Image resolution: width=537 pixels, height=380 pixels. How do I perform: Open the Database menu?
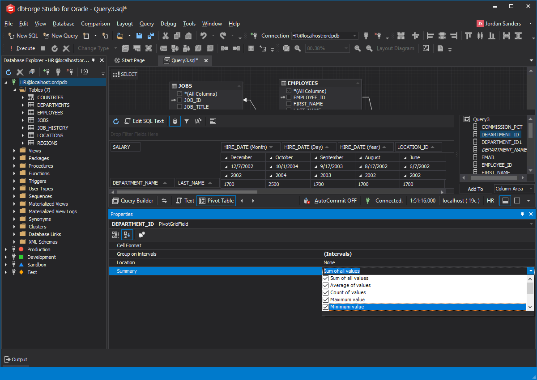tap(63, 23)
